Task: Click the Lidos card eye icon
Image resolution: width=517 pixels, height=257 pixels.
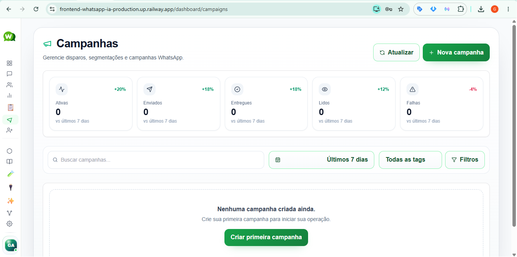Action: (325, 89)
